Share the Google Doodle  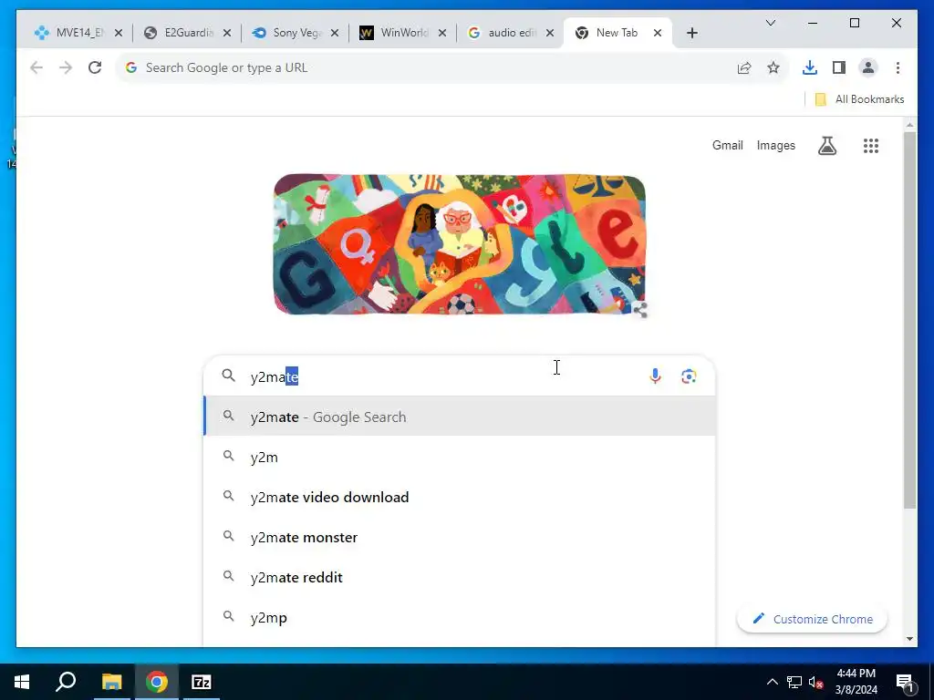click(640, 310)
